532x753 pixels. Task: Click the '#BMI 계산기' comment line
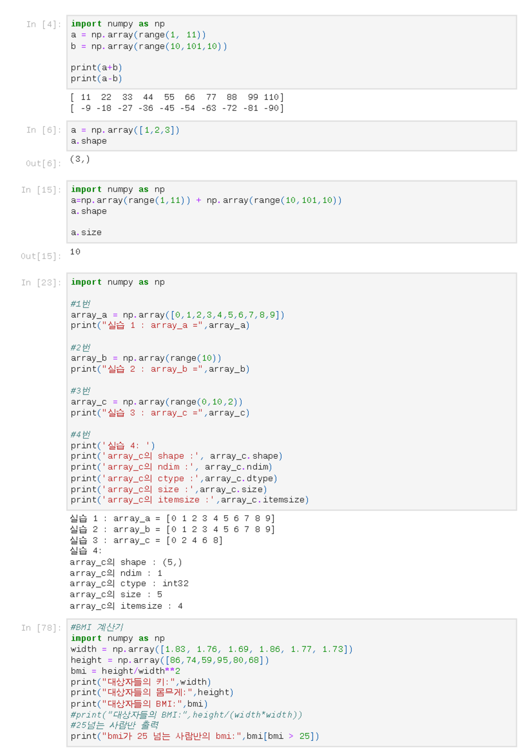97,627
